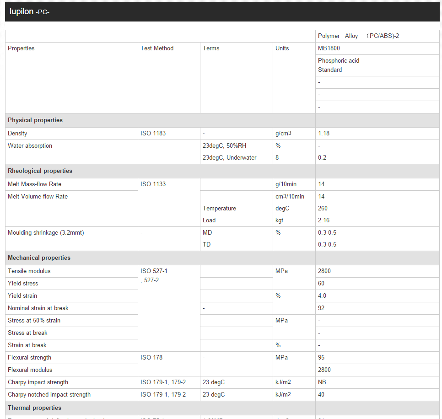Click the Units column header

click(282, 48)
